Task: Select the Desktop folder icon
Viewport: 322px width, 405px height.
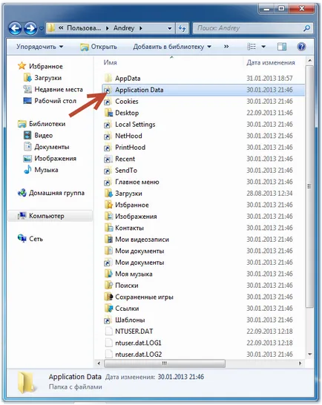Action: [108, 113]
